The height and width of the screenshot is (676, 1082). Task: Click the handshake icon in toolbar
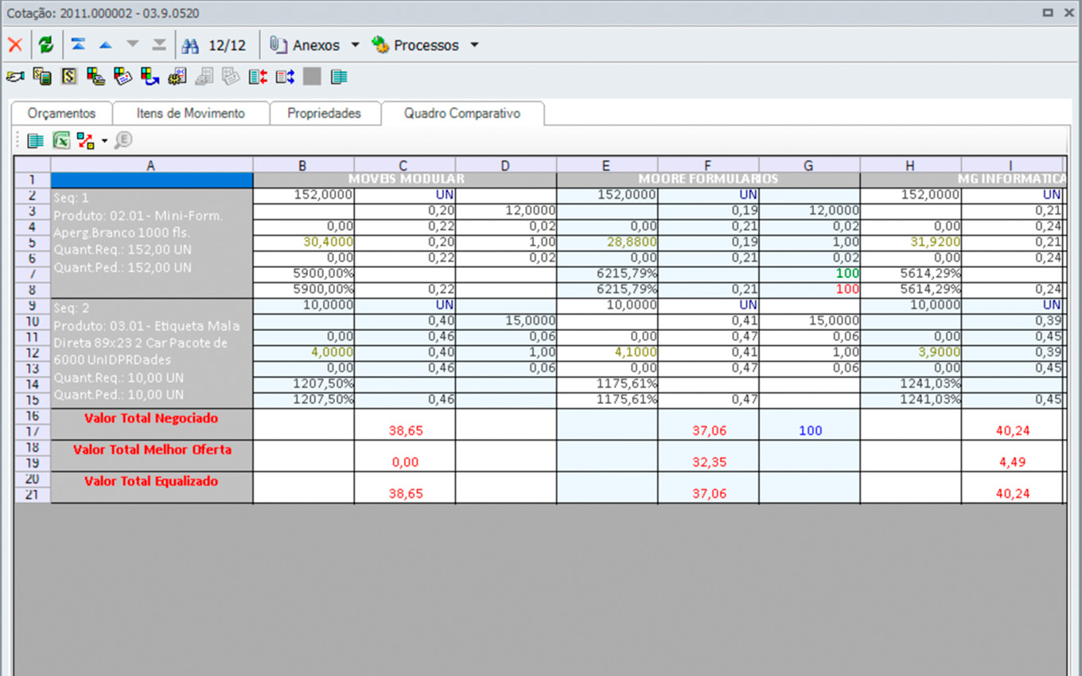[x=14, y=77]
